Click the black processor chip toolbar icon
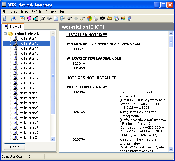The height and width of the screenshot is (161, 175). click(103, 18)
